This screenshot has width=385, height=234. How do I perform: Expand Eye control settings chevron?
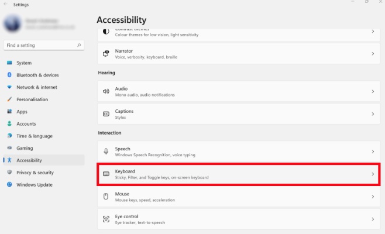coord(373,219)
